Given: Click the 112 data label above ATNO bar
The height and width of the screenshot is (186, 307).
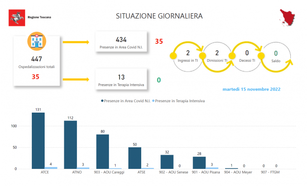Looking at the screenshot, I should click(71, 118).
